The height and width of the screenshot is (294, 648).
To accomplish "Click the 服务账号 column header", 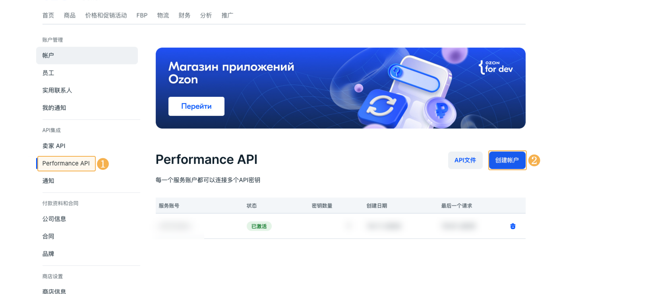I will (x=169, y=206).
